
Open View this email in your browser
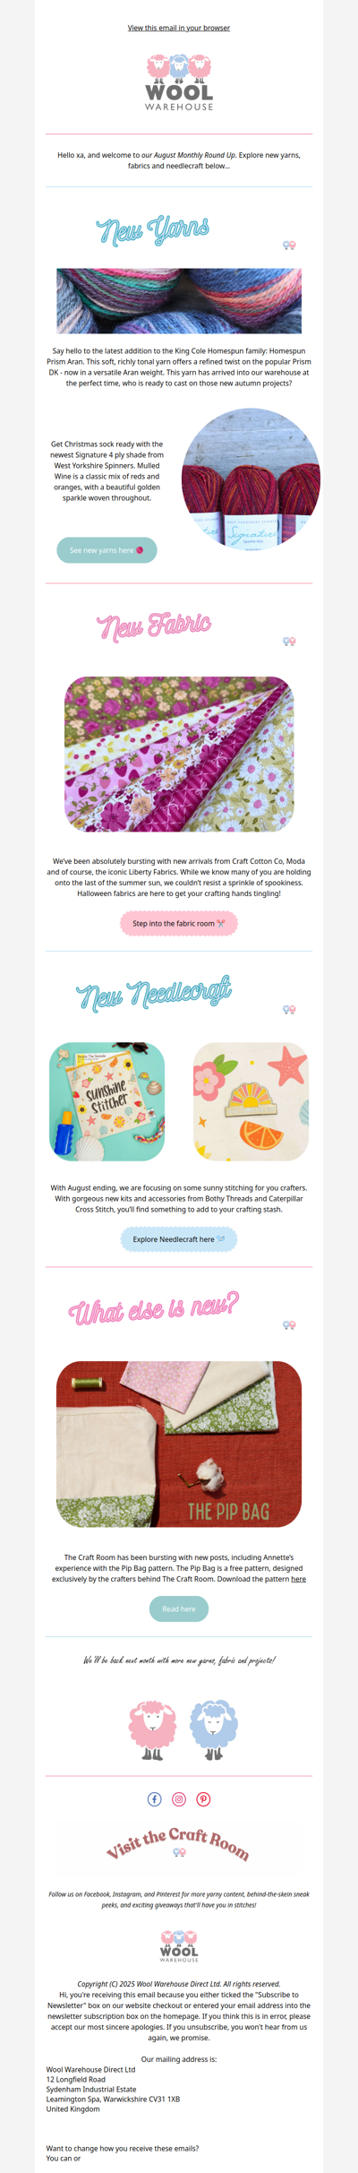(179, 28)
